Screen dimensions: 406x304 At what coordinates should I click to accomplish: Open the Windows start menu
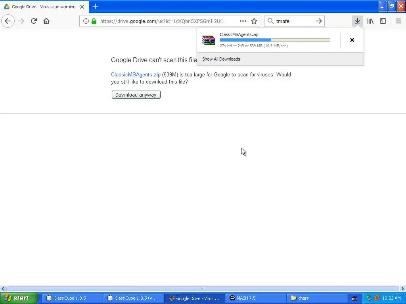[x=18, y=298]
